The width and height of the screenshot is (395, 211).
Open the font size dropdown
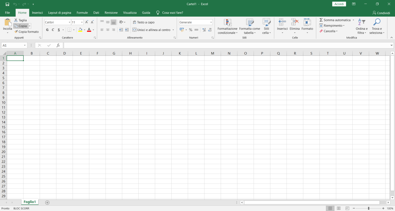click(x=81, y=22)
